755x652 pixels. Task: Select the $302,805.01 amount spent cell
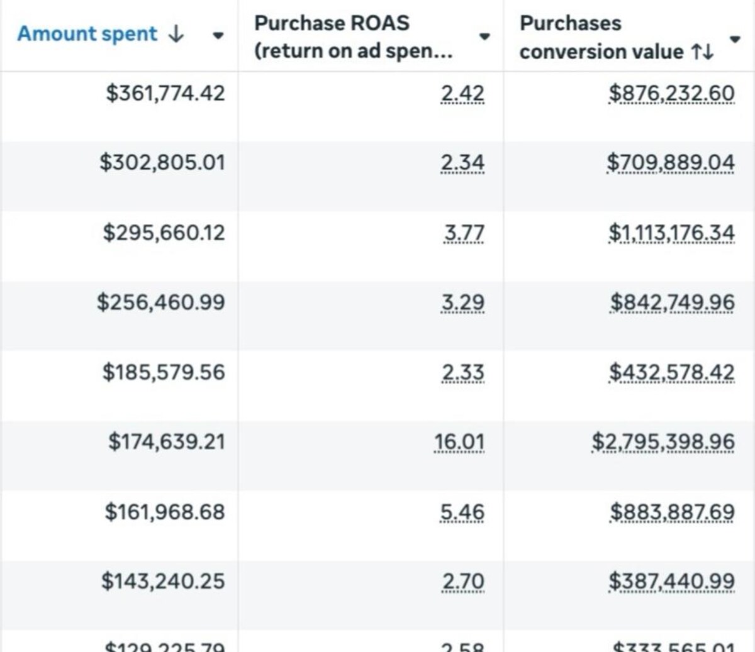pos(162,163)
